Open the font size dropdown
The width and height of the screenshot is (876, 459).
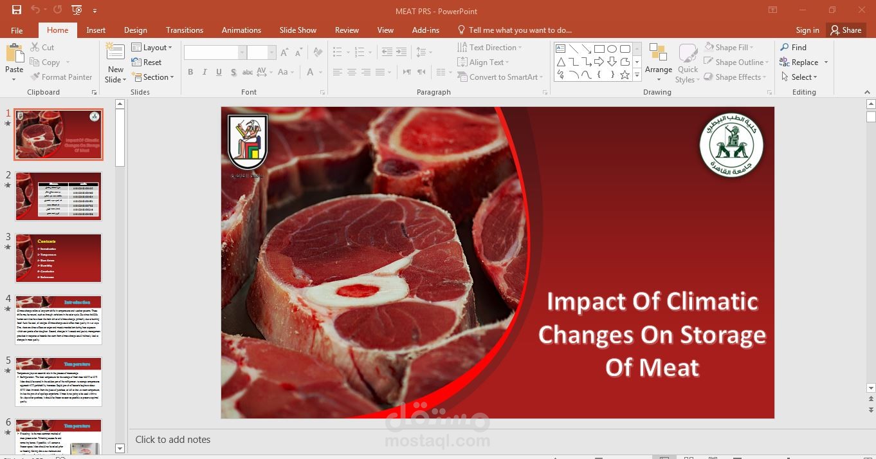click(272, 53)
